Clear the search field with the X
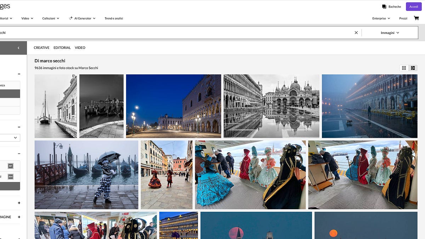 pyautogui.click(x=356, y=33)
